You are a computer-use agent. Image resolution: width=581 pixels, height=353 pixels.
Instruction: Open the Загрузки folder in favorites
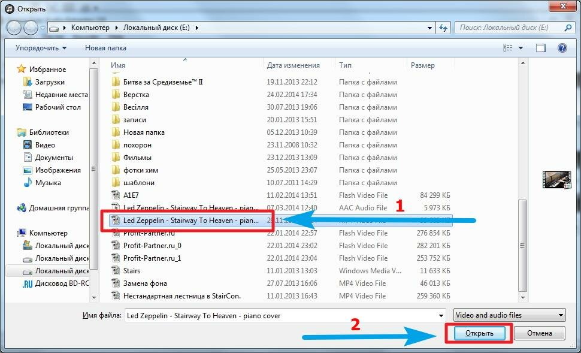(50, 82)
